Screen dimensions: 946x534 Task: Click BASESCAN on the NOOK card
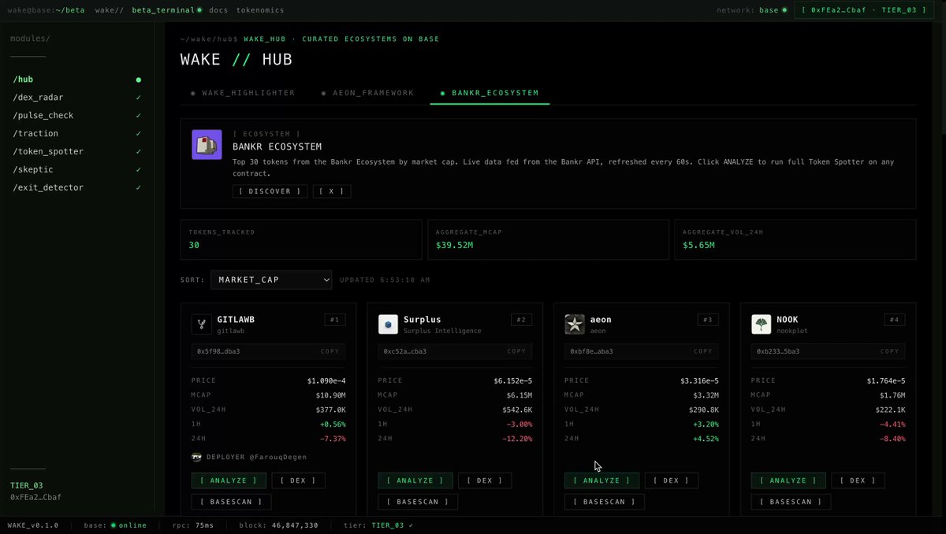791,502
